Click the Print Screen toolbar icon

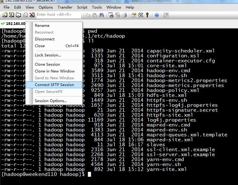click(x=111, y=15)
